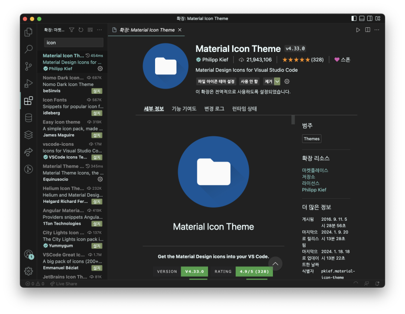
Task: Open the stacked layers icon in activity bar
Action: coord(28,135)
